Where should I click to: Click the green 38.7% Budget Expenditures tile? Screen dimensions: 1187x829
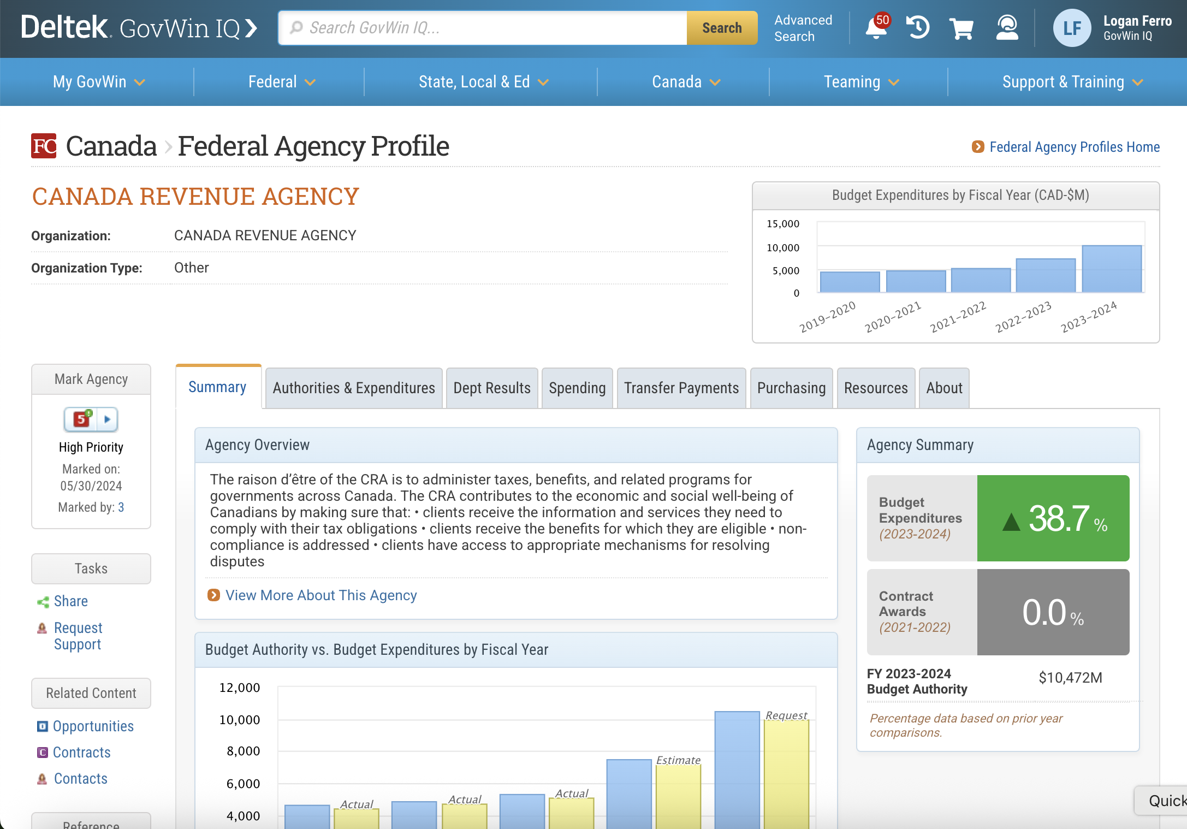tap(1053, 518)
